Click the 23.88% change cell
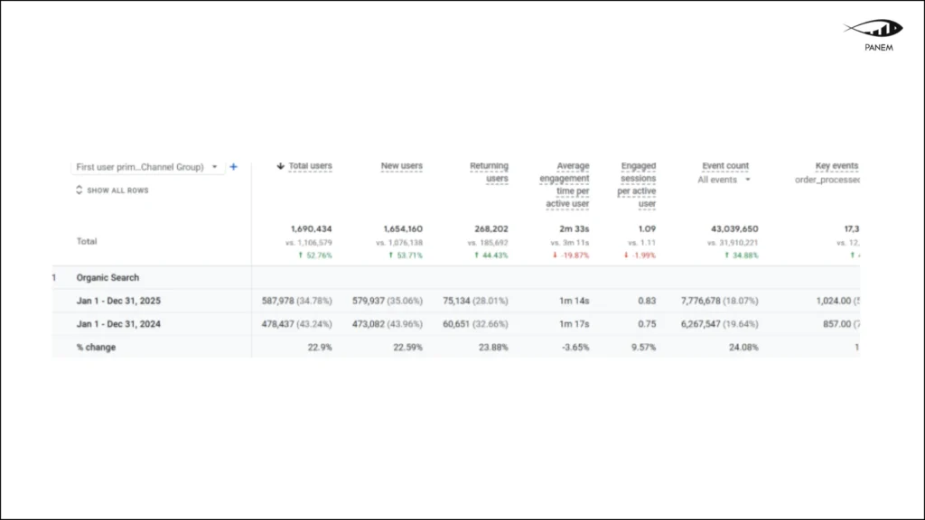This screenshot has width=925, height=520. coord(493,348)
